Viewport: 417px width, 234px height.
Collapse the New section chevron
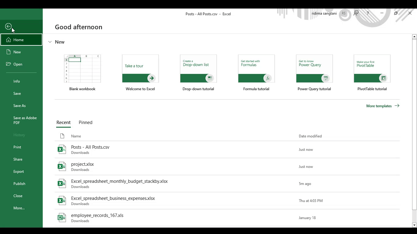pos(50,42)
